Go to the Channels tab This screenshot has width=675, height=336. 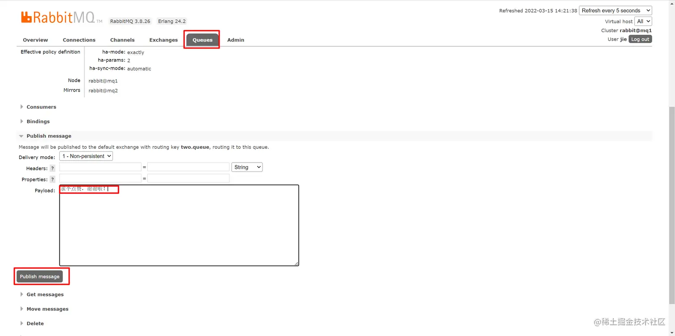pos(122,40)
